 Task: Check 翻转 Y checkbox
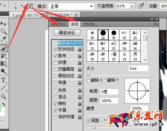coord(105,80)
